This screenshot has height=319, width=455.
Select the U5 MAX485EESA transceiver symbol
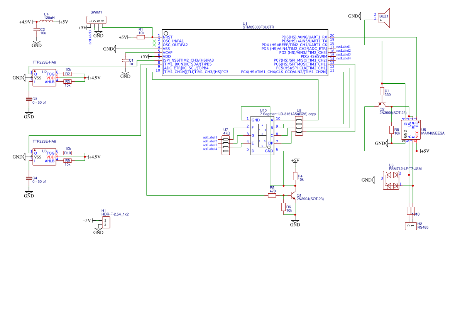click(411, 130)
